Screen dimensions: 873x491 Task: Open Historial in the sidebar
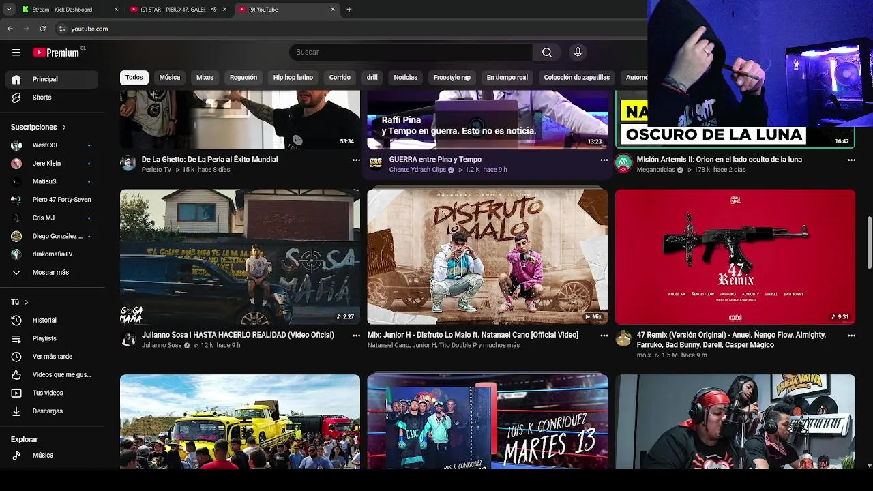[52, 320]
